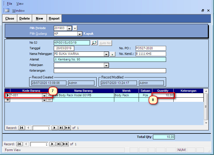Screen dimensions: 214x155
Task: Expand the Pilih Periode dropdown
Action: click(x=69, y=28)
